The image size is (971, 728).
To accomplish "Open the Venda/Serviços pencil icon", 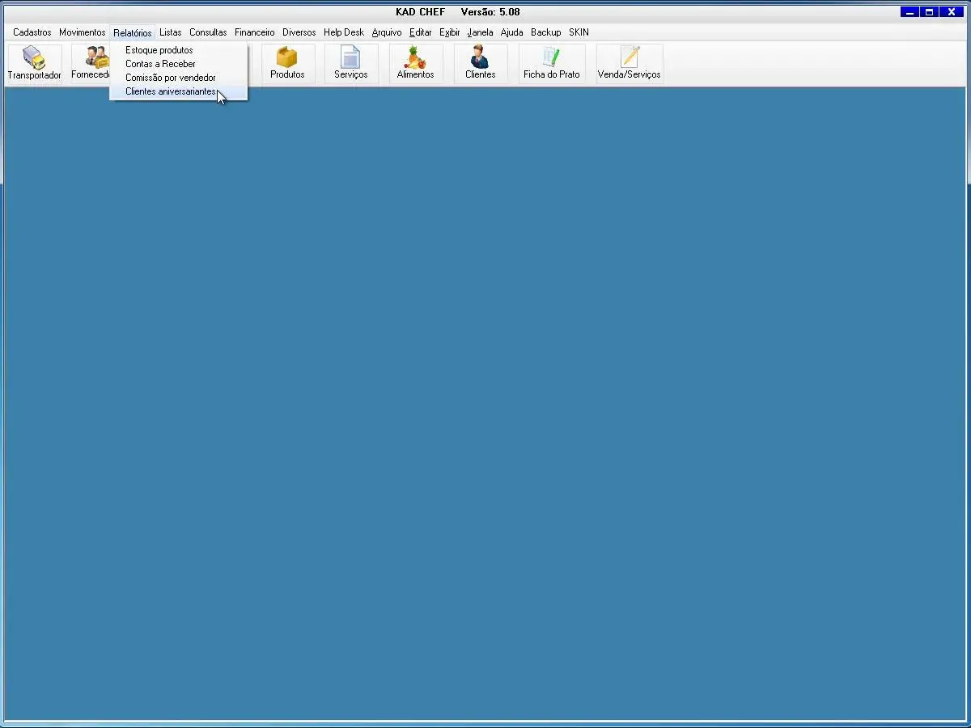I will point(630,63).
